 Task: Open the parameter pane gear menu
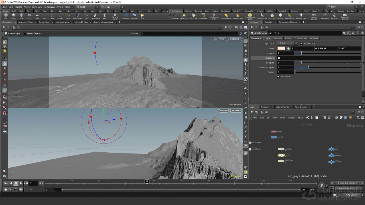(344, 33)
